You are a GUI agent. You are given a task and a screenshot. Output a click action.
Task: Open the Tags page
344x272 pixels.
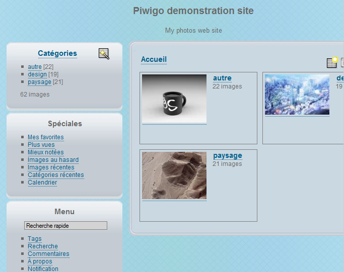tap(35, 239)
